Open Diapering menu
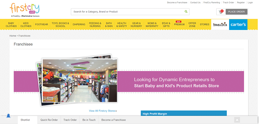 click(79, 25)
